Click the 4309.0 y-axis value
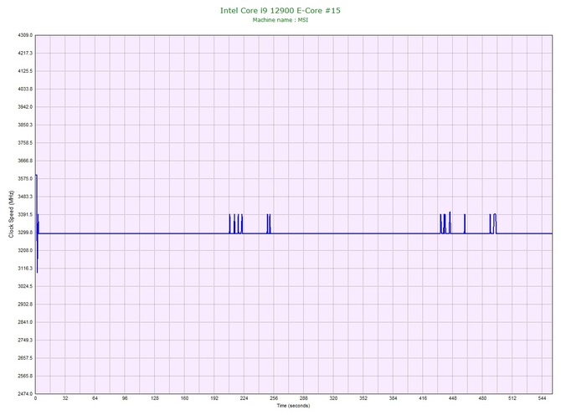 coord(25,35)
